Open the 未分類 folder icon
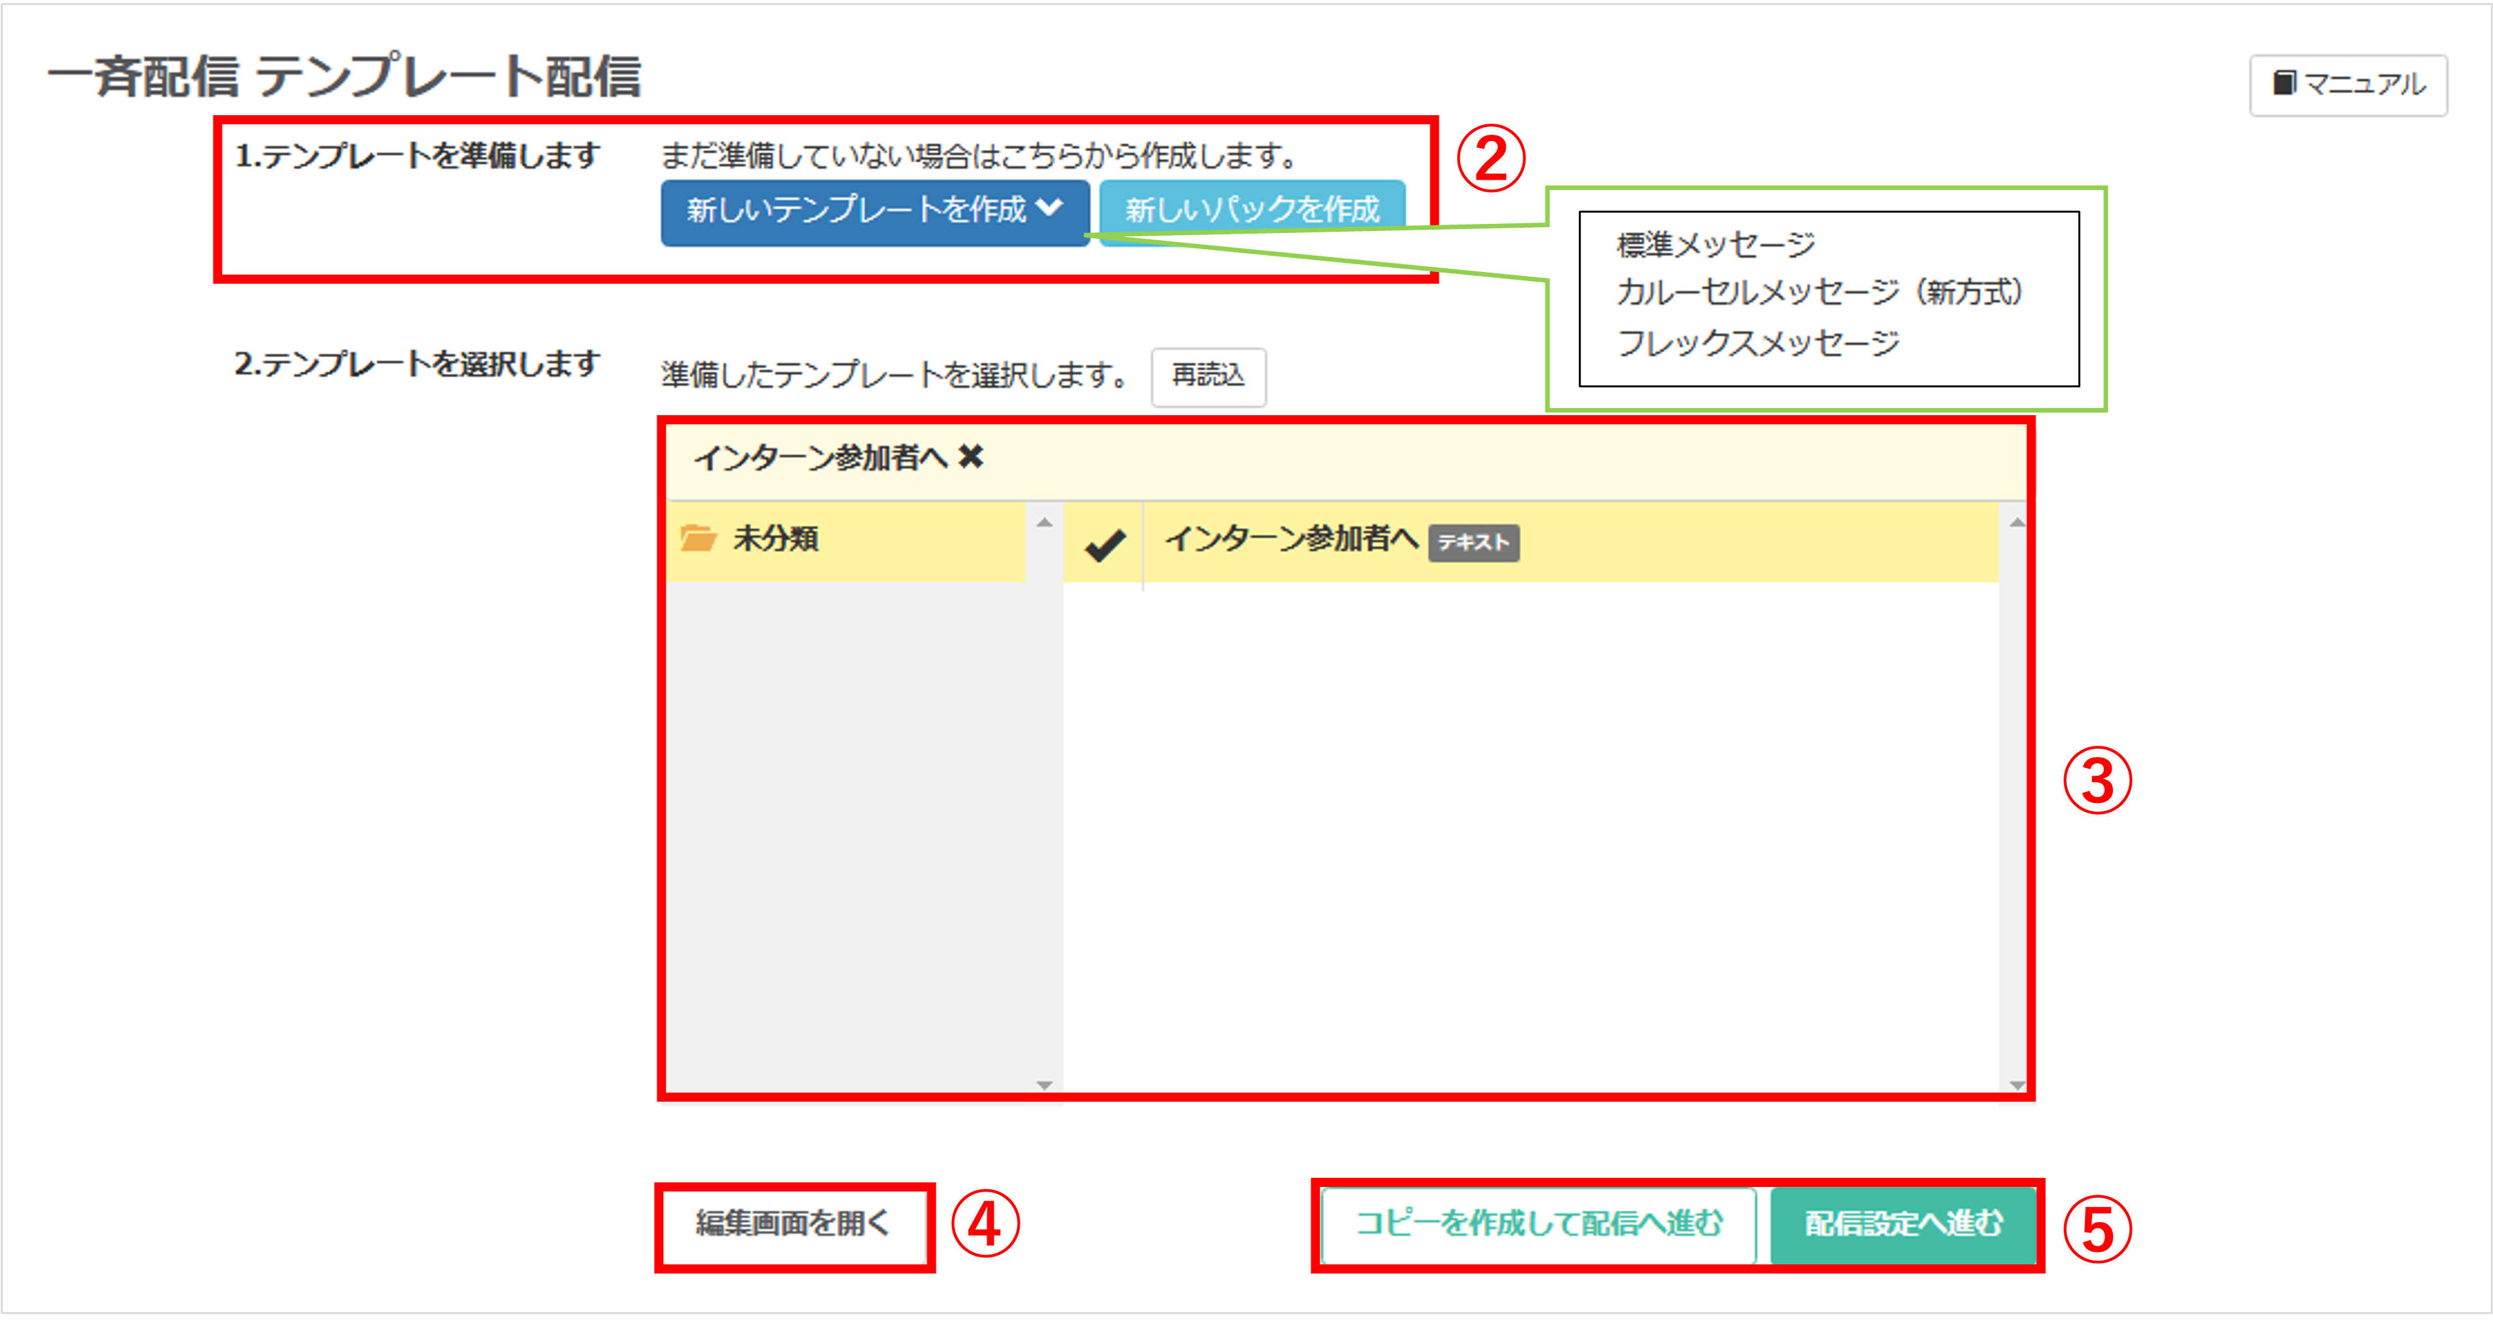 click(x=697, y=538)
